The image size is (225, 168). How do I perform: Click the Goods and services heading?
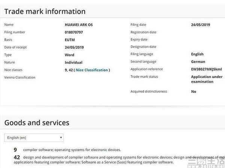37,122
